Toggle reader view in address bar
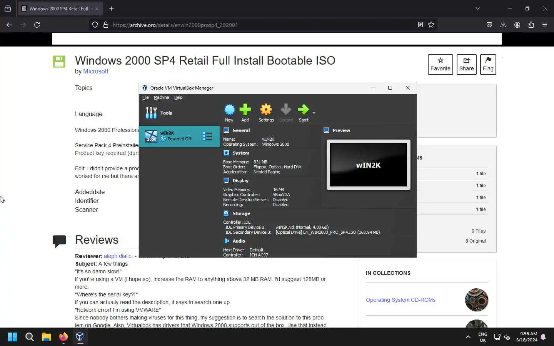 pos(421,25)
